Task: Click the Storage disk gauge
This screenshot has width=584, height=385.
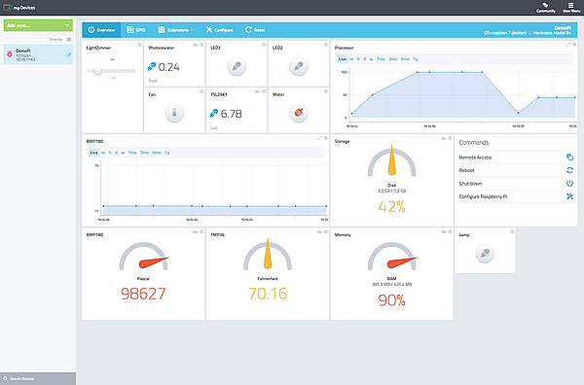Action: (392, 161)
